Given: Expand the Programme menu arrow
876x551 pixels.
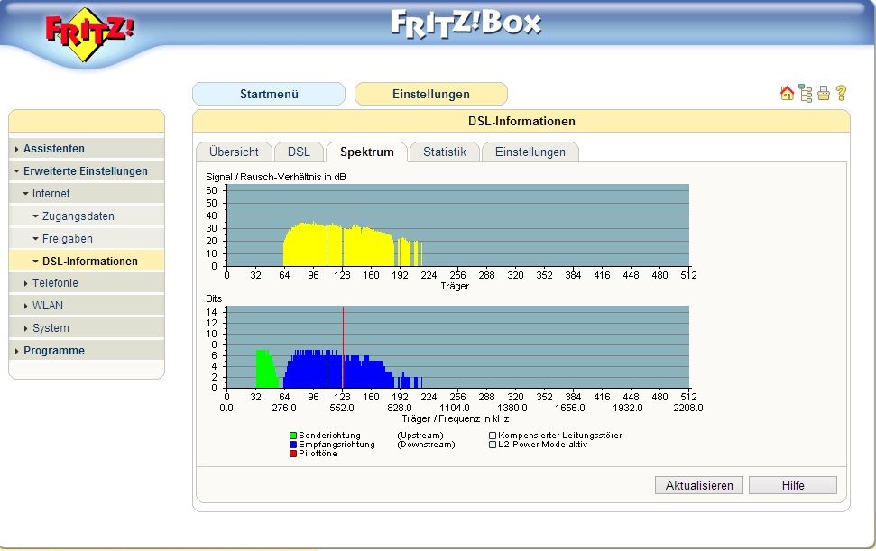Looking at the screenshot, I should (x=17, y=351).
